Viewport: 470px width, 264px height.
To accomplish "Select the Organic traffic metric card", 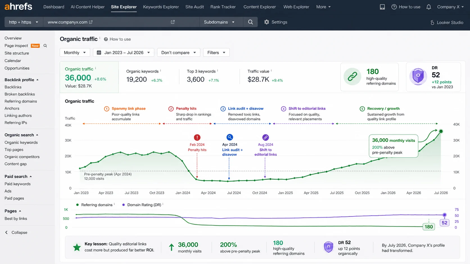I will tap(89, 77).
